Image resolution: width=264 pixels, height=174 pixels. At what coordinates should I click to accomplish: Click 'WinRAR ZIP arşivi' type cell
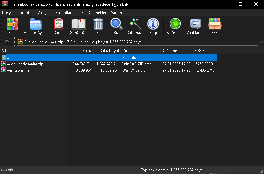coord(138,64)
